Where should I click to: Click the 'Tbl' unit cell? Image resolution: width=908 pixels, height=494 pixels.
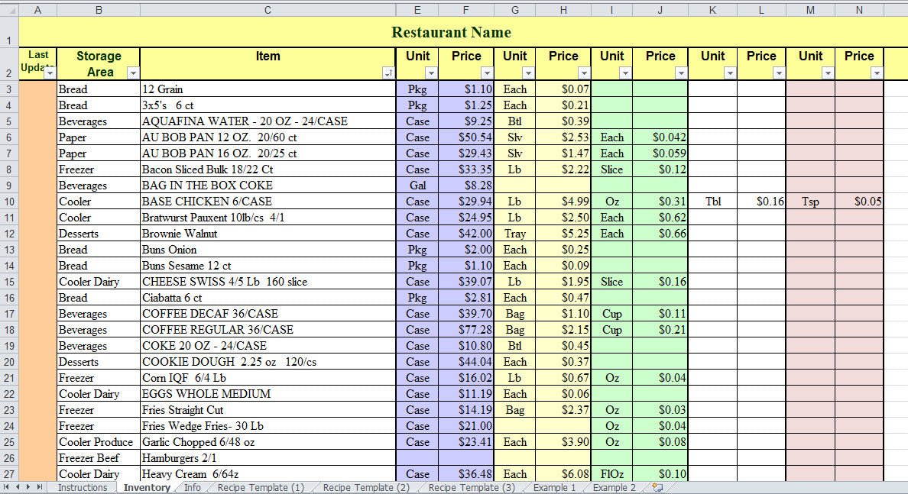712,202
